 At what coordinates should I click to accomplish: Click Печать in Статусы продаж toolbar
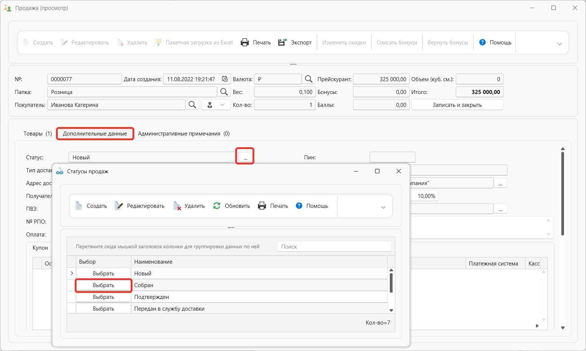click(273, 206)
